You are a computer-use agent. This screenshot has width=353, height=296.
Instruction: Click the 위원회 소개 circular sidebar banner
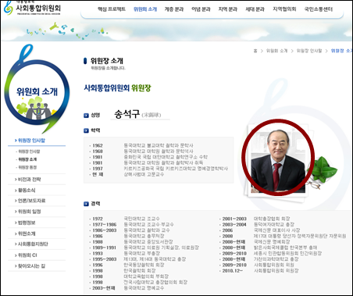pos(37,89)
